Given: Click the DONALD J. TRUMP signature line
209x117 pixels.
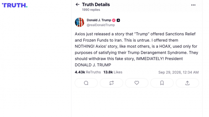Looking at the screenshot, I should point(93,65).
